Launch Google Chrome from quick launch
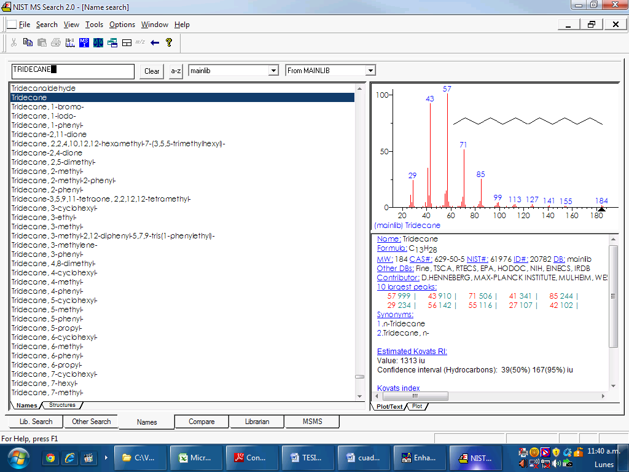 (x=50, y=458)
